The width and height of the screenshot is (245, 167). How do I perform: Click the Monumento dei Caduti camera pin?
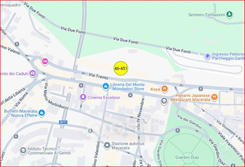32,73
